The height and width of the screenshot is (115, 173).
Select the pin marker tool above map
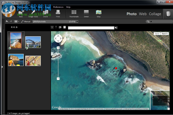[x=56, y=27]
